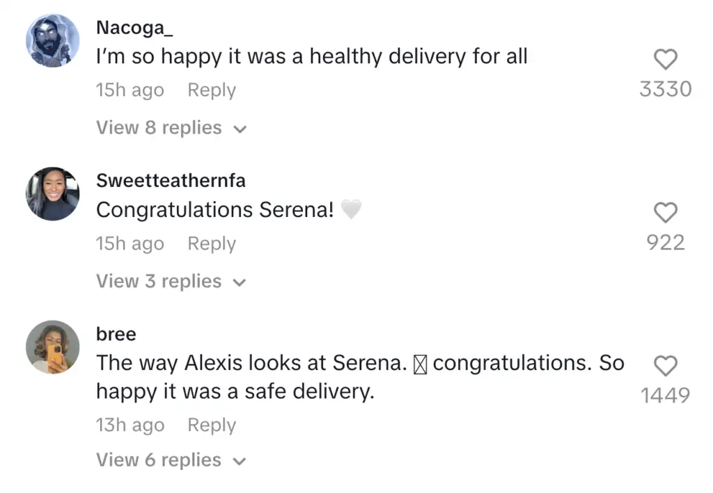This screenshot has width=713, height=493.
Task: Click the 1449 likes count
Action: (x=666, y=396)
